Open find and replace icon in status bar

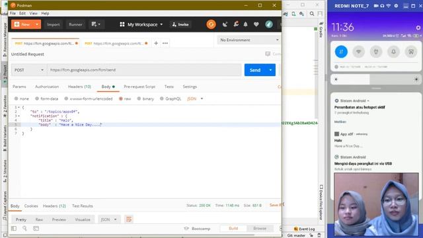pos(24,229)
